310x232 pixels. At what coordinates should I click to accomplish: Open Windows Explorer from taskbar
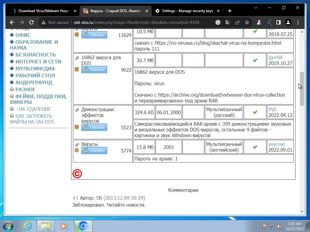[x=46, y=226]
